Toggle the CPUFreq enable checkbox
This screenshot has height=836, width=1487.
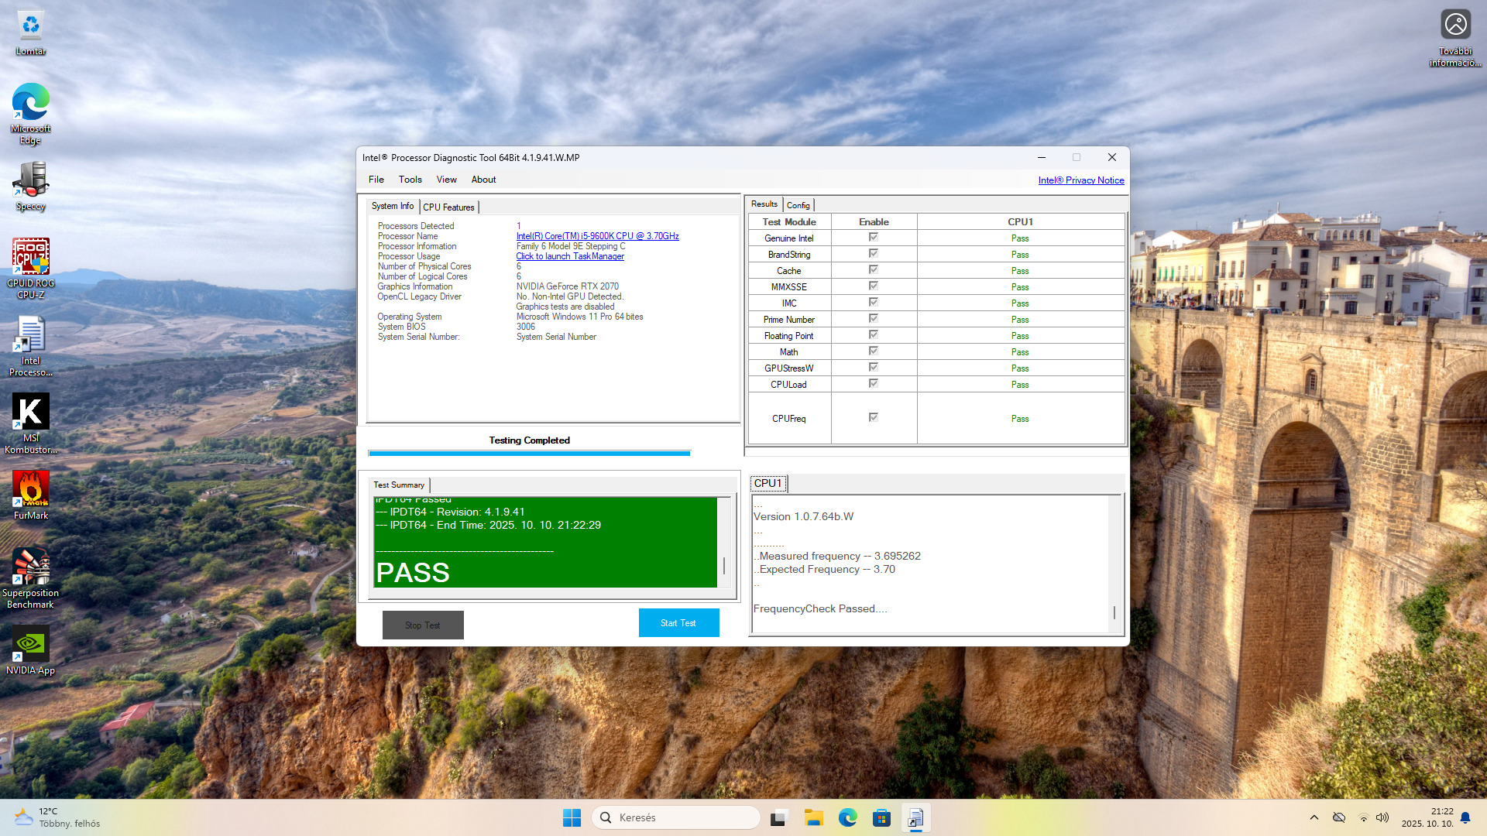[874, 418]
